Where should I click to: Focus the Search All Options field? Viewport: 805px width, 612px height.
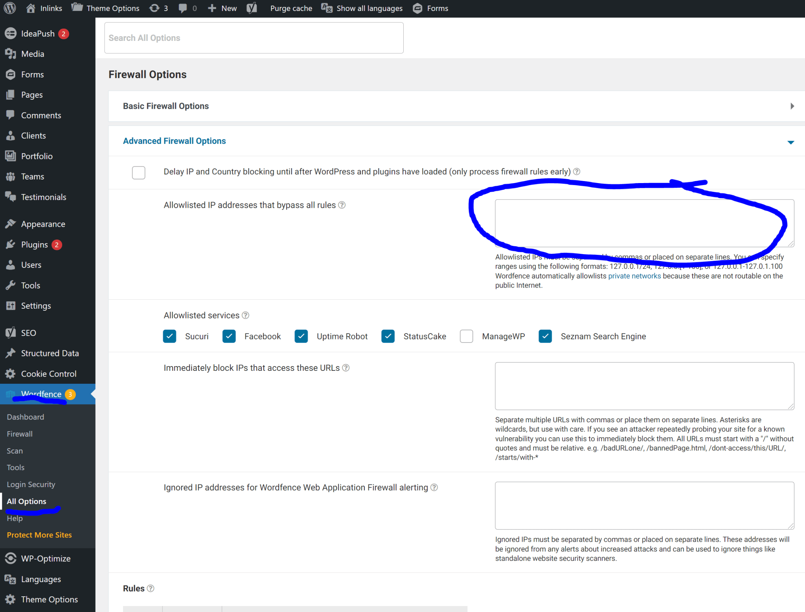coord(254,38)
